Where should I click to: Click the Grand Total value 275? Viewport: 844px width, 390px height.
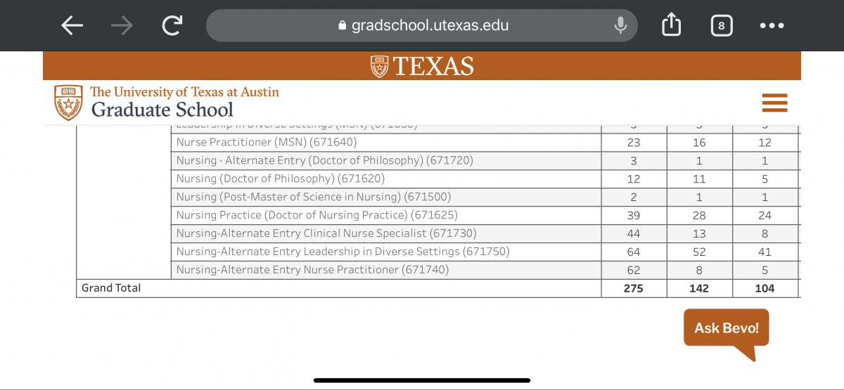tap(633, 288)
